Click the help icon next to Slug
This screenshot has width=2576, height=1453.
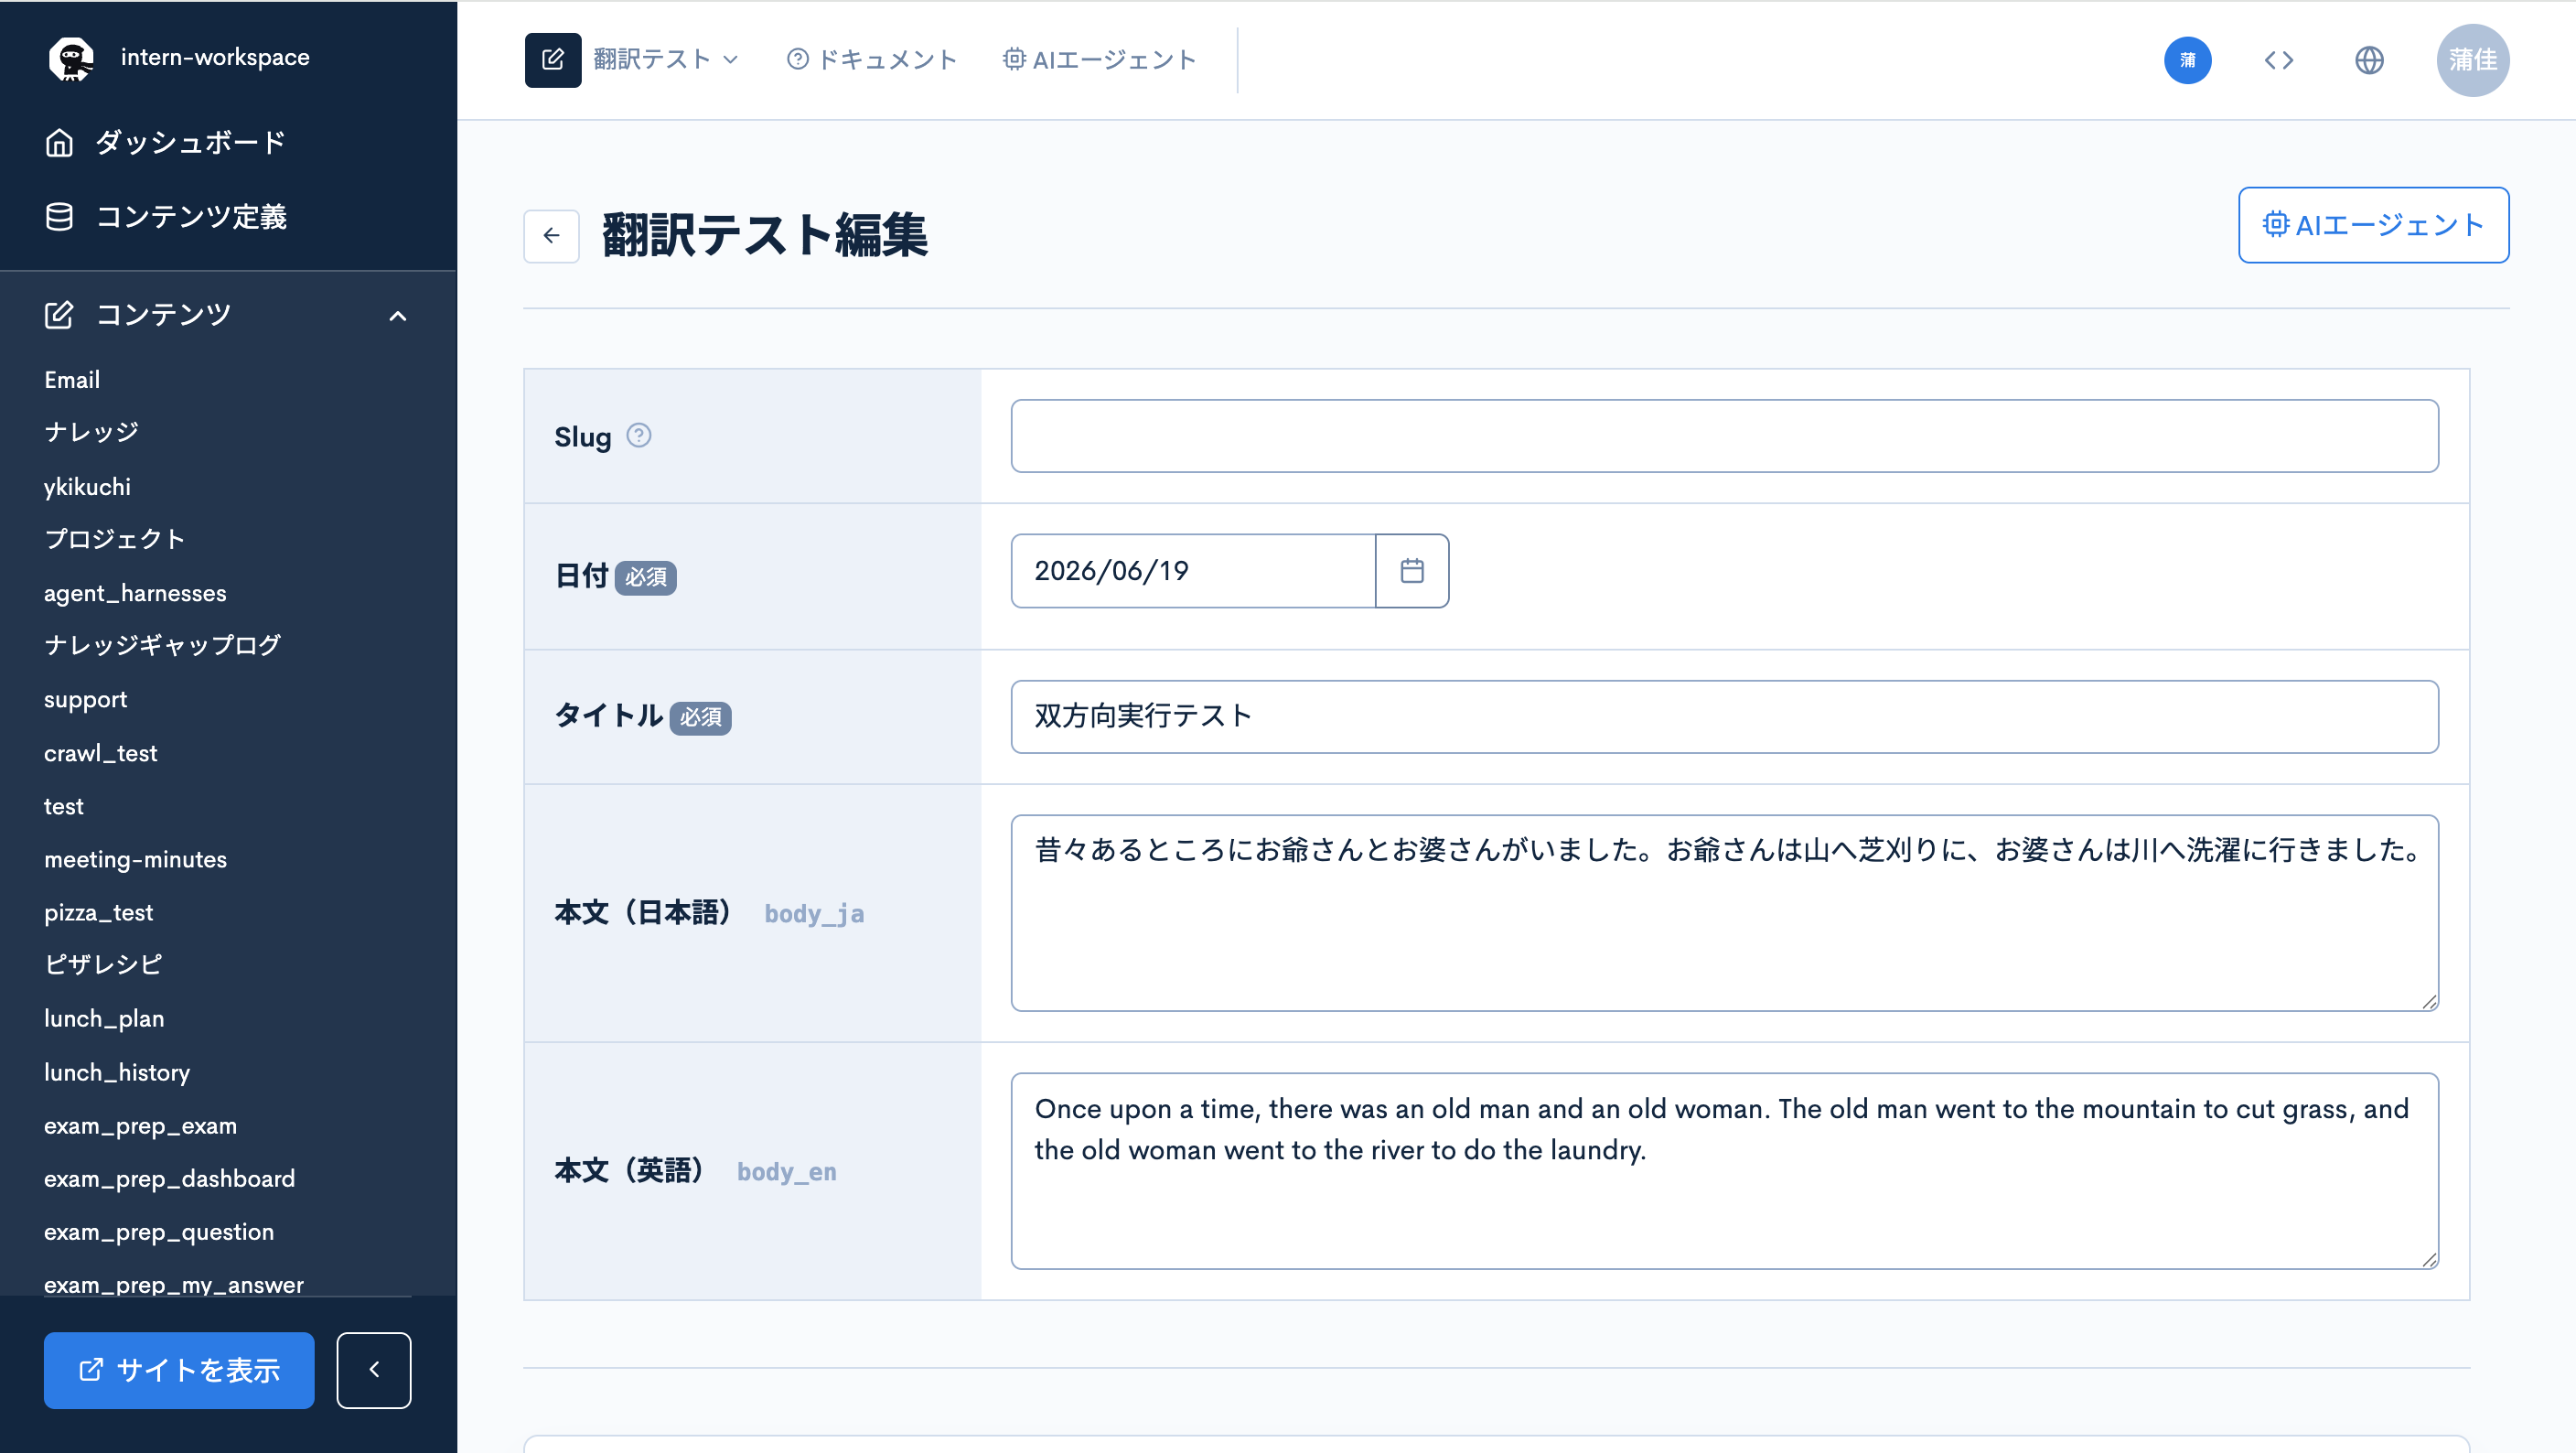pos(639,436)
